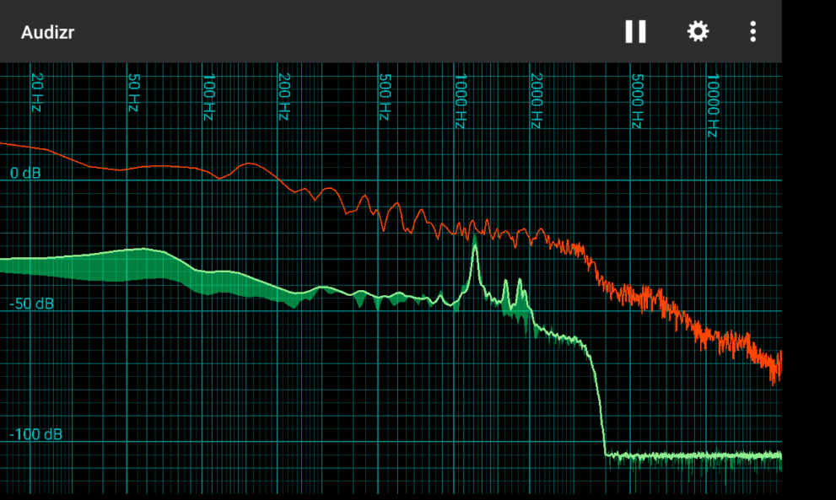Screen dimensions: 836x500
Task: Click the flat green noise floor line
Action: 692,456
